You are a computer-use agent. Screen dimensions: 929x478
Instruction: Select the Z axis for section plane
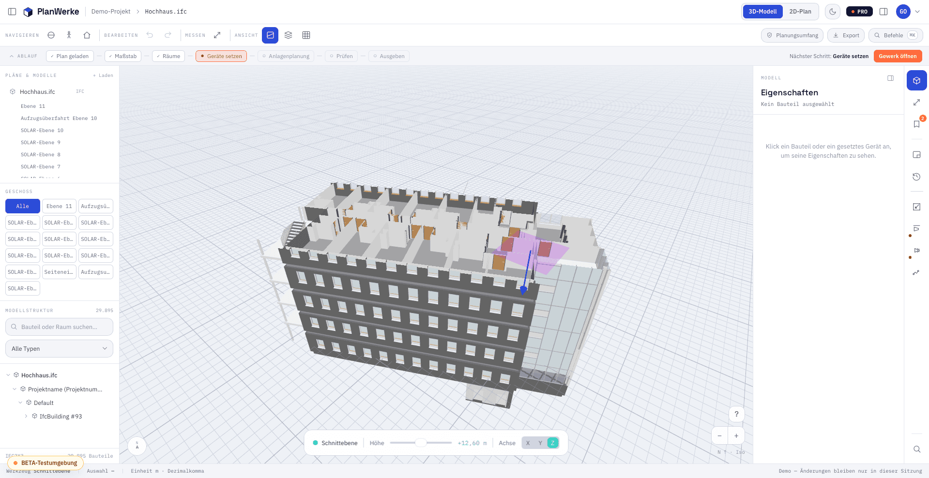[x=553, y=443]
